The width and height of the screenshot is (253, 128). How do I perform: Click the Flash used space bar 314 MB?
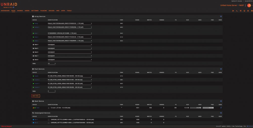pyautogui.click(x=196, y=108)
